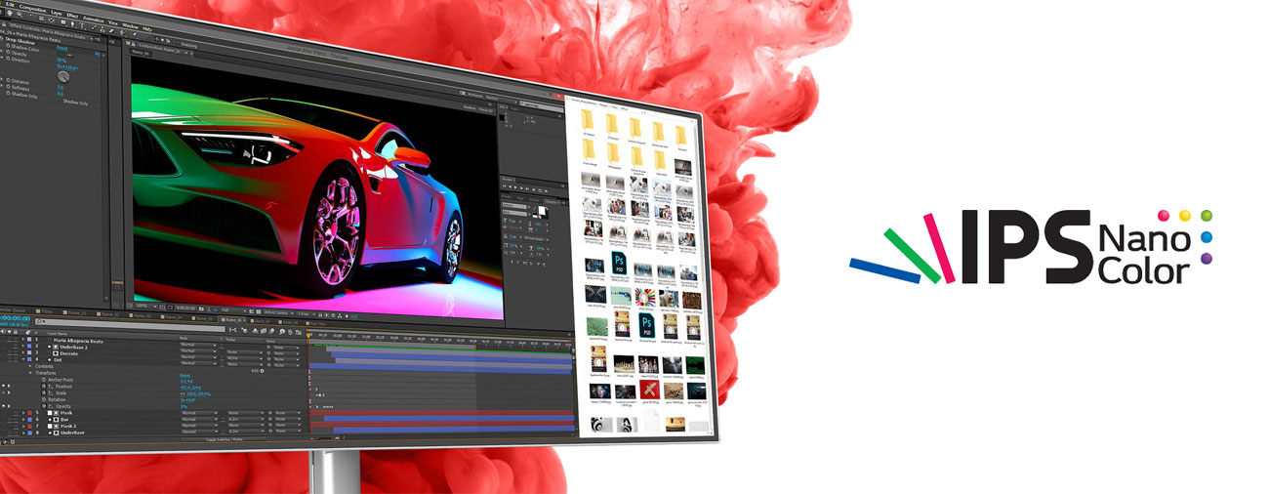
Task: Toggle the Opacity stopwatch in timeline
Action: tap(44, 406)
